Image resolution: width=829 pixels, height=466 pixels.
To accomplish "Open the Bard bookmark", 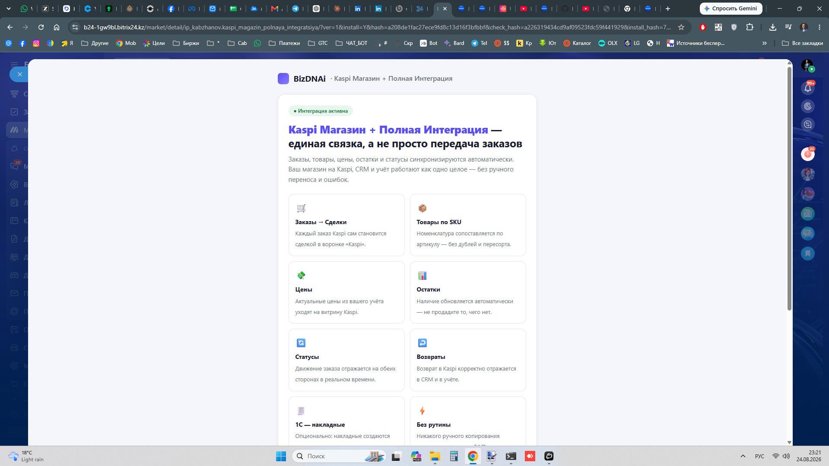I will [x=454, y=43].
